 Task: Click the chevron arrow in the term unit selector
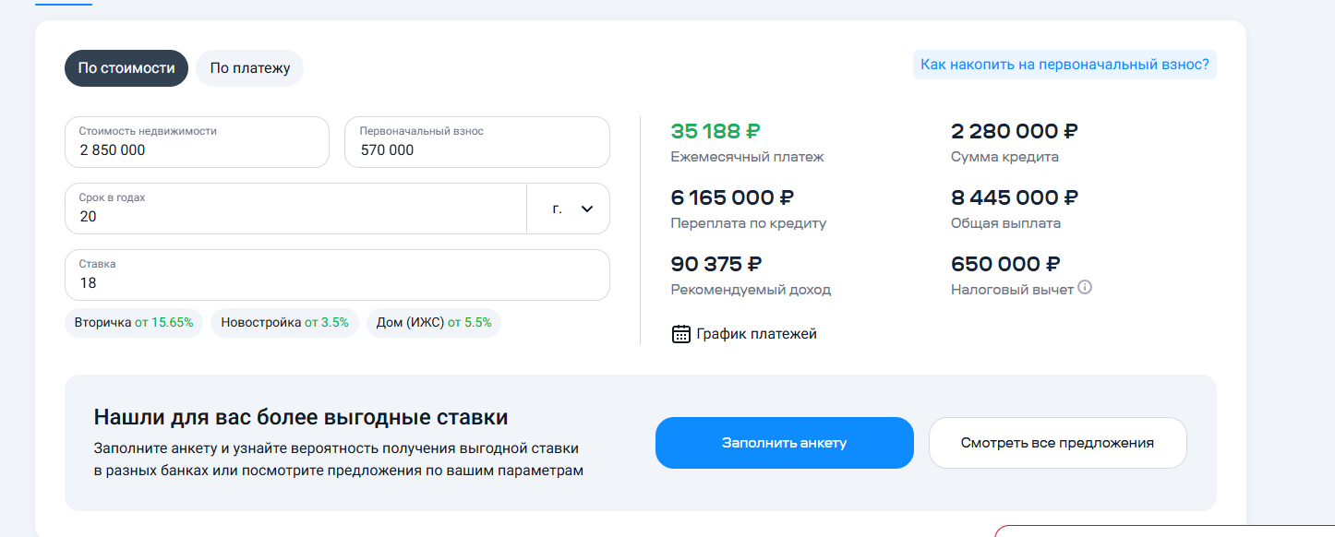[x=587, y=209]
